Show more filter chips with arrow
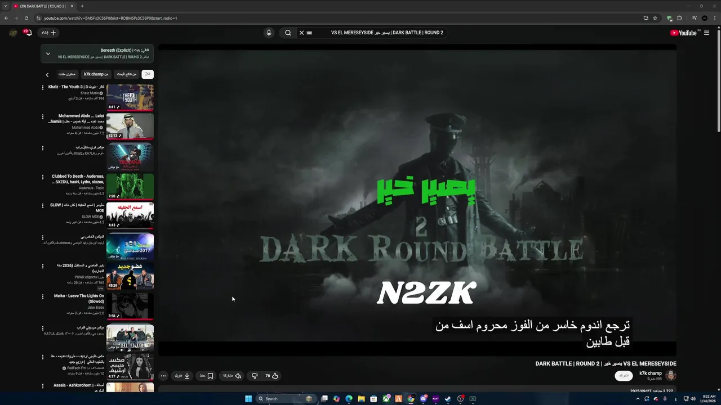 47,74
